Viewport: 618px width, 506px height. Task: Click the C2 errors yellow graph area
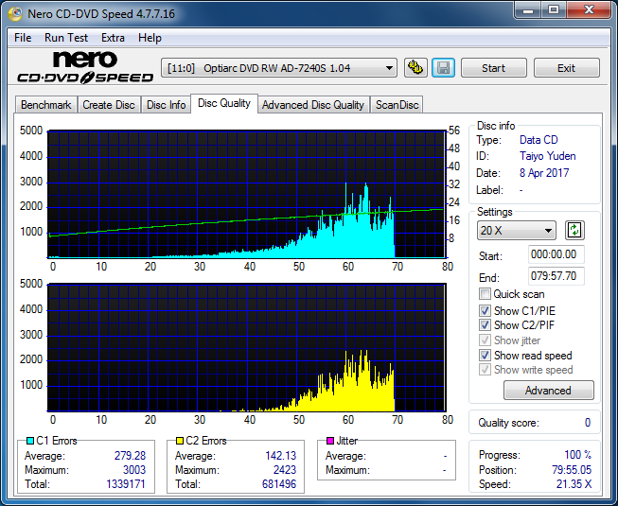(x=247, y=347)
